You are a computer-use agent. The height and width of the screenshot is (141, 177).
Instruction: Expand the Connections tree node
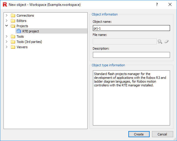click(6, 15)
